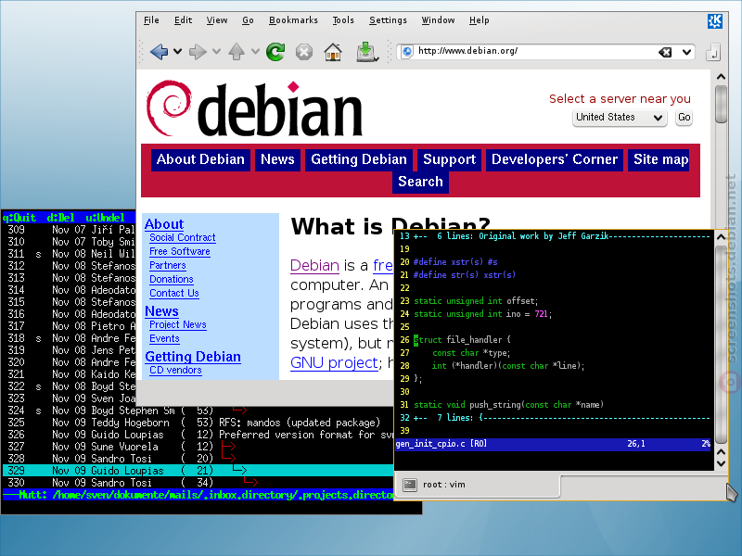Click 'Getting Debian' in the red navigation bar

click(359, 159)
